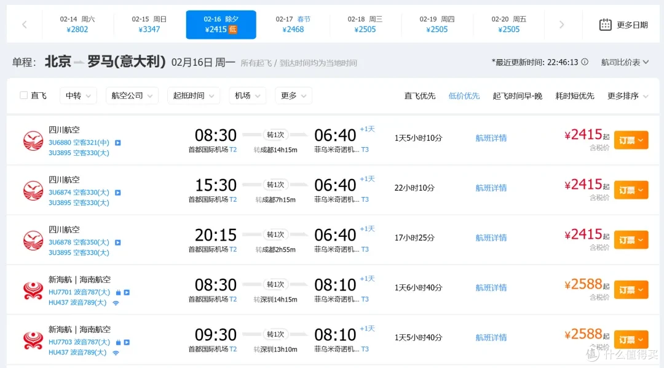Image resolution: width=664 pixels, height=368 pixels.
Task: Click the +1天 marker on 20:15 flight
Action: pyautogui.click(x=367, y=229)
